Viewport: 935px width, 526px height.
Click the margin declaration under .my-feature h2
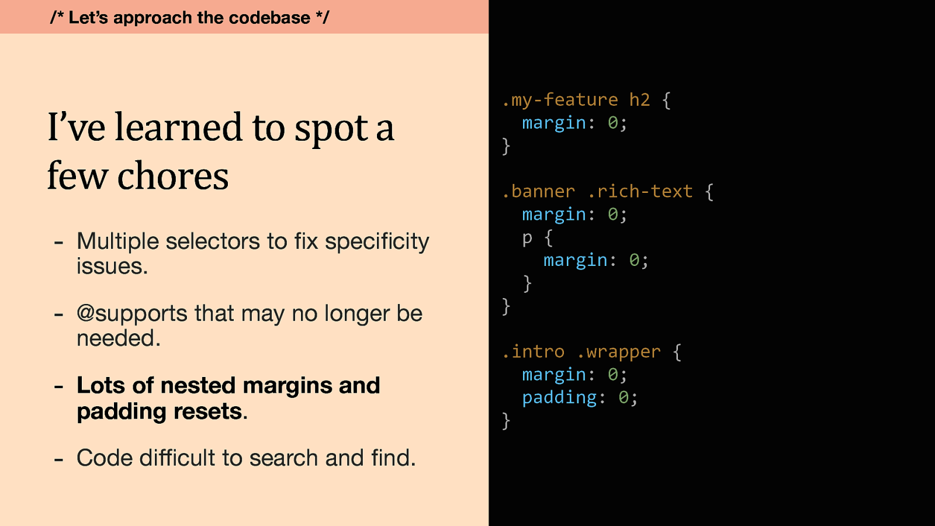point(574,123)
